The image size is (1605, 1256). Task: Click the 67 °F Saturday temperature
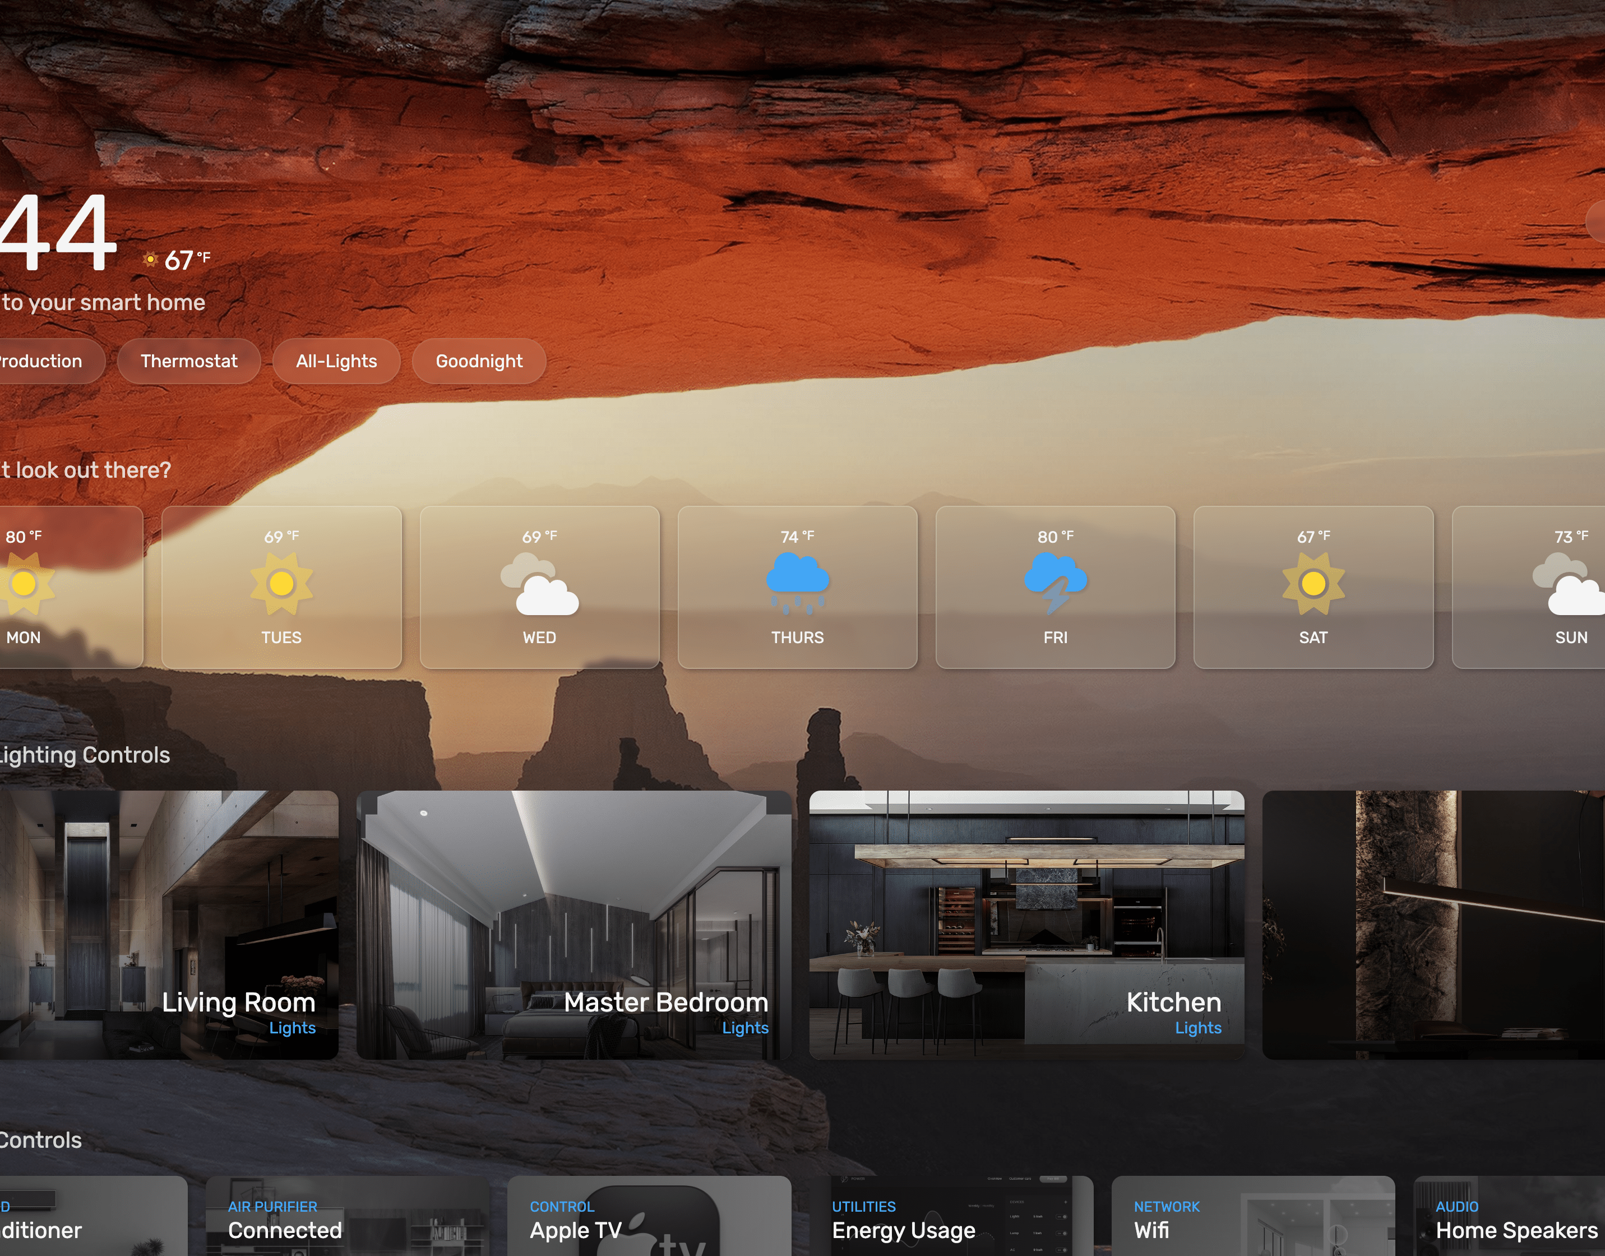tap(1314, 537)
